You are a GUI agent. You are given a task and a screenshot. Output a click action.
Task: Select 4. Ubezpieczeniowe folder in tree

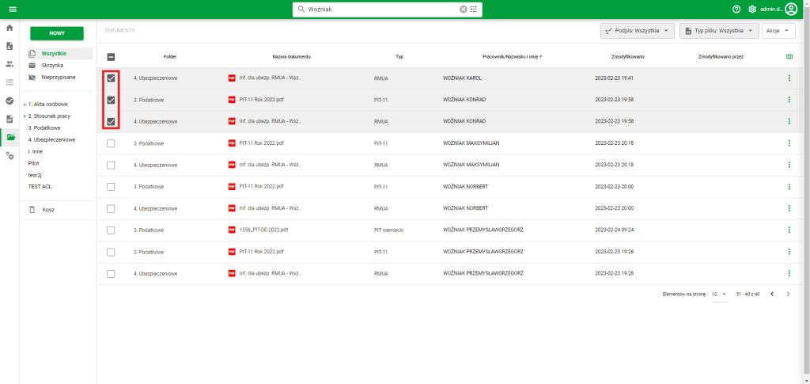[51, 139]
